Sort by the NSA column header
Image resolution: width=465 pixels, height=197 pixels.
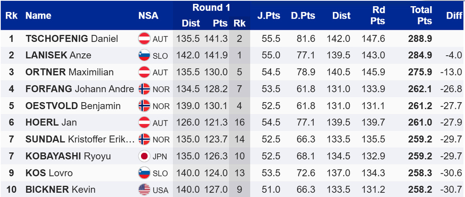[x=148, y=16]
